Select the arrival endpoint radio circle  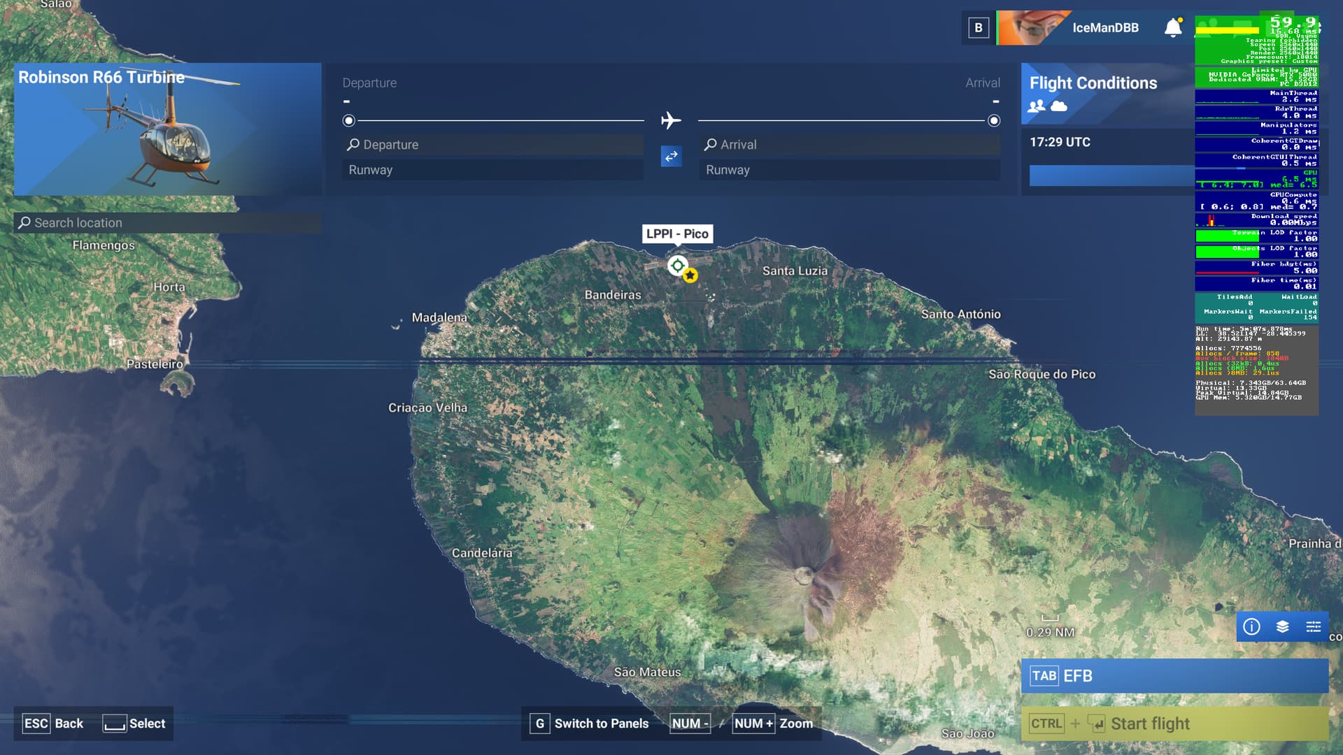coord(993,121)
